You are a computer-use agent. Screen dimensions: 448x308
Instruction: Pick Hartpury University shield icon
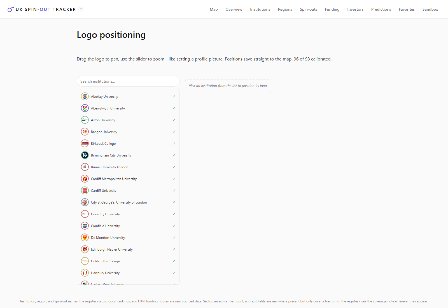(x=85, y=273)
